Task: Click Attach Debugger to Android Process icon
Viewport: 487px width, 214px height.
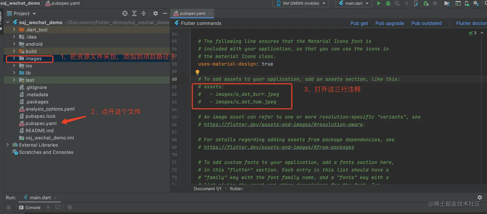Action: click(x=426, y=3)
